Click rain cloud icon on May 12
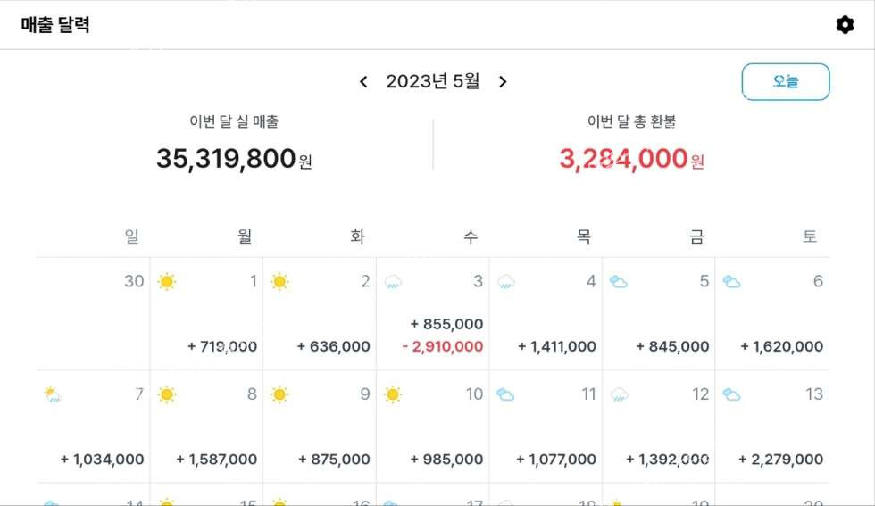The width and height of the screenshot is (875, 506). point(618,395)
